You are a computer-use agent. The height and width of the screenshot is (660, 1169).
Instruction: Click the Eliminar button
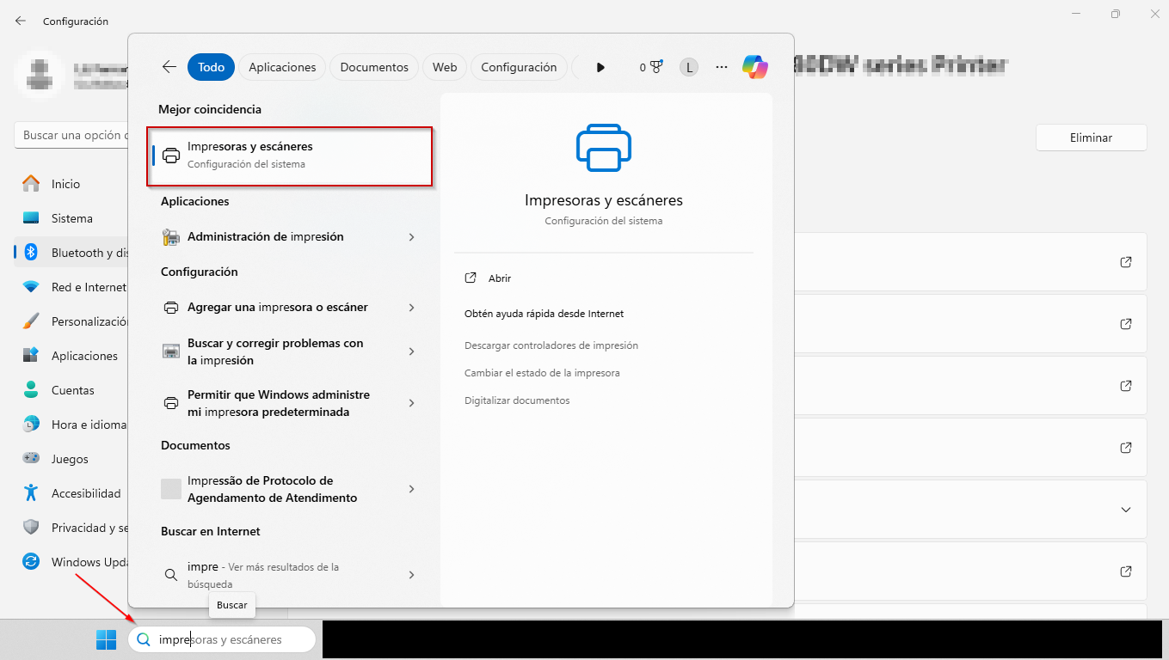[x=1091, y=137]
